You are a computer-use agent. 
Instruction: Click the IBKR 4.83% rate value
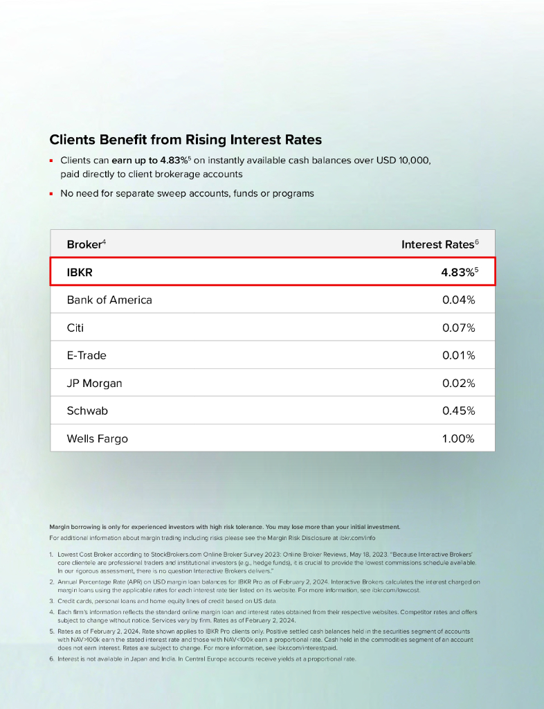[457, 273]
